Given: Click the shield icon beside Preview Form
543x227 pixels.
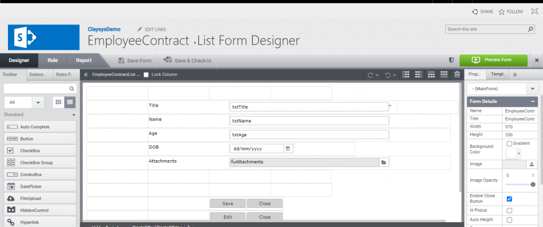Looking at the screenshot, I should (x=451, y=60).
